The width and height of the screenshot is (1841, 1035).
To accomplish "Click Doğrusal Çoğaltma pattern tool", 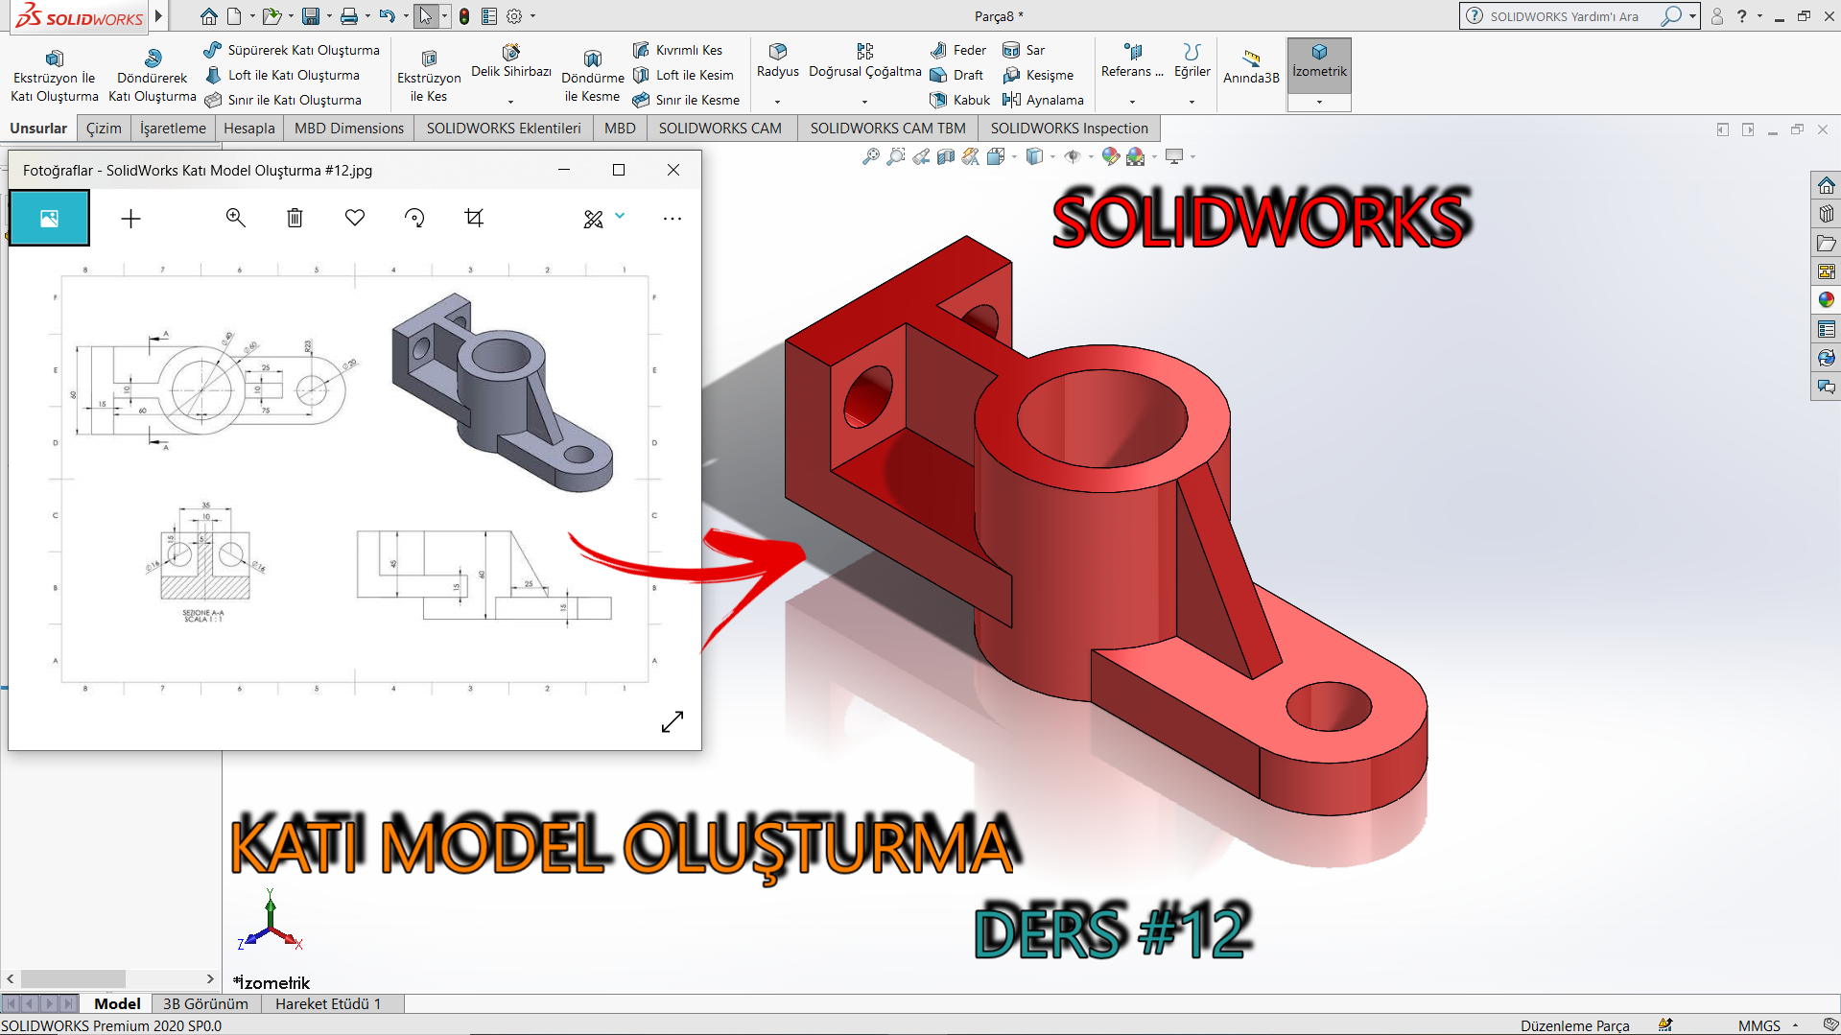I will [x=864, y=61].
